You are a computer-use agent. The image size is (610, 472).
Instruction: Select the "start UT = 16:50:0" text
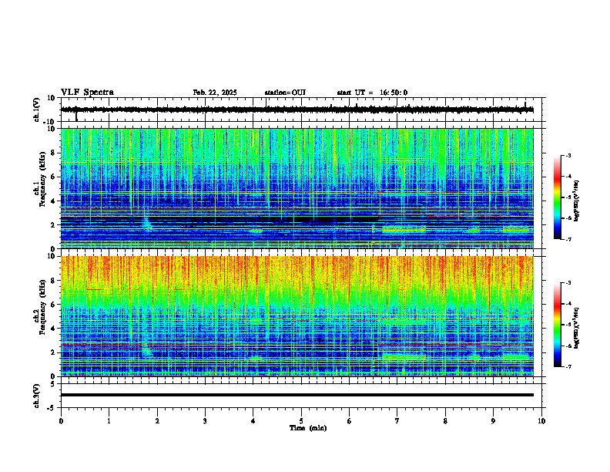point(372,93)
